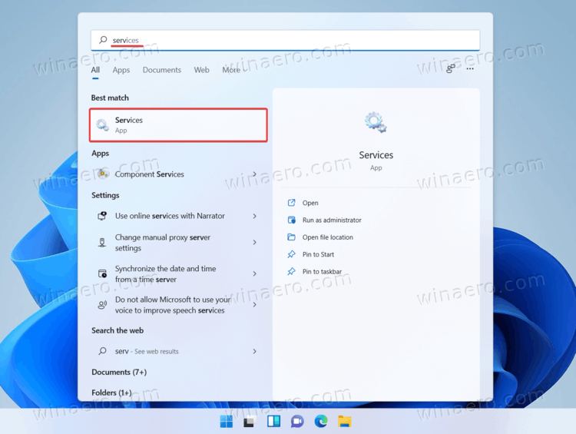Open the More filter dropdown

(x=233, y=70)
